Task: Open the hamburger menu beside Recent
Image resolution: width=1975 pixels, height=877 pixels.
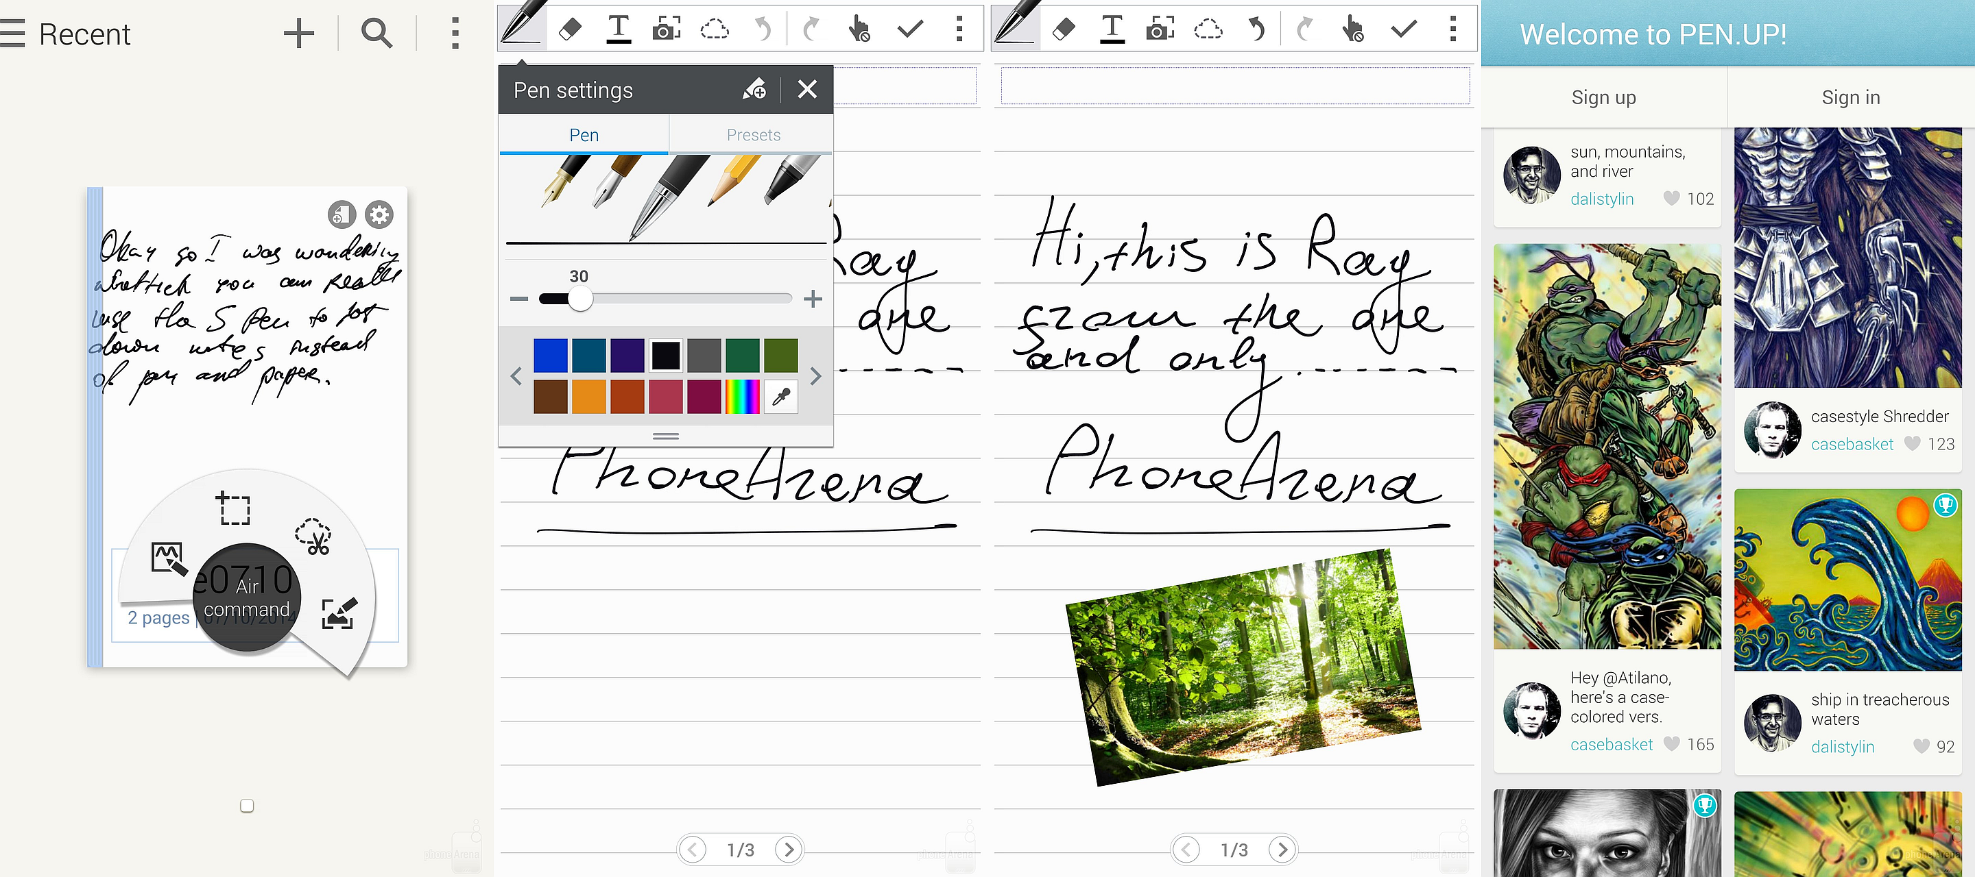Action: 12,34
